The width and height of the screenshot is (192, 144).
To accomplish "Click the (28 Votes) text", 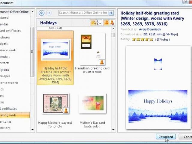I will click(162, 40).
